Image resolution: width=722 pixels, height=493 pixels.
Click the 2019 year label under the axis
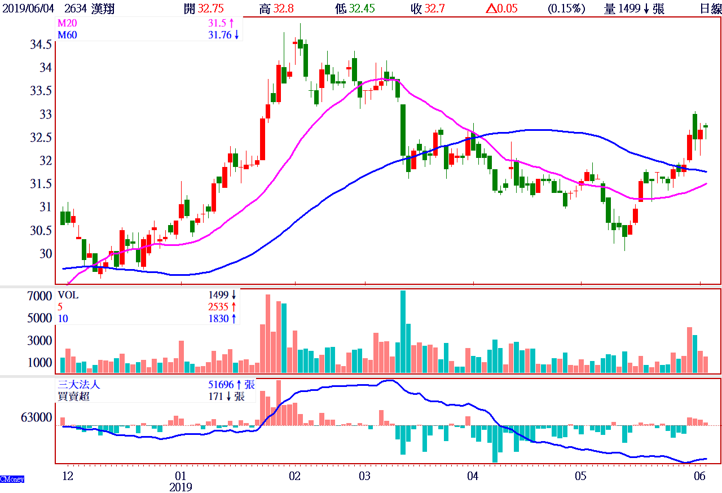tap(180, 487)
